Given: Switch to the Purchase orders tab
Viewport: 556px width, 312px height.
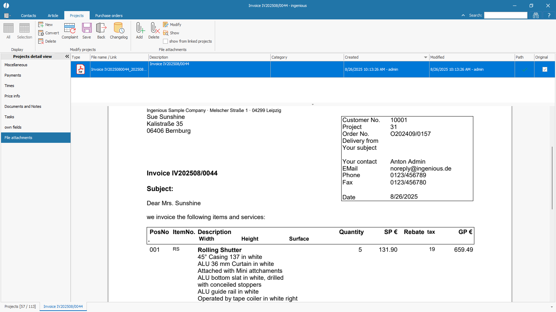Looking at the screenshot, I should (109, 16).
